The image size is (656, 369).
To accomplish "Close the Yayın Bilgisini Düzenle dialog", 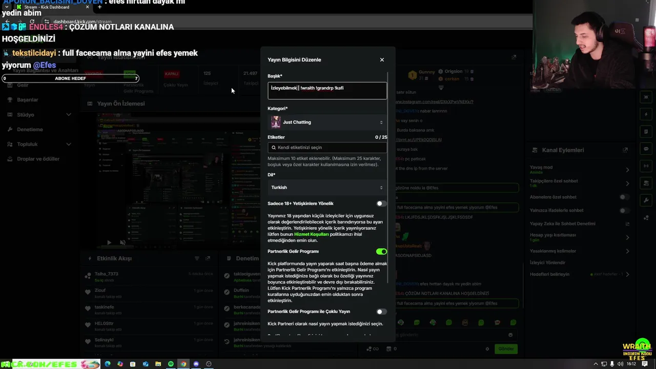I will (x=382, y=60).
